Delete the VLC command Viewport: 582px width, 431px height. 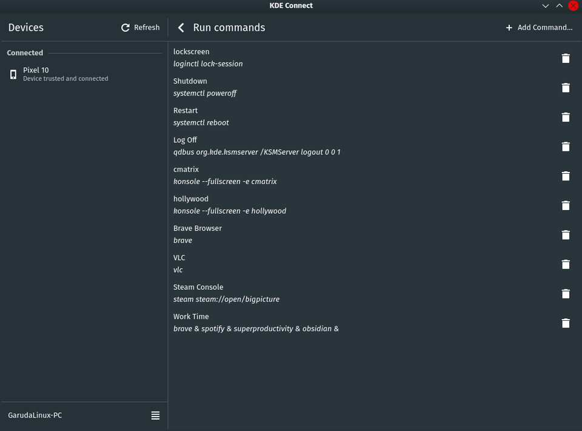click(566, 264)
